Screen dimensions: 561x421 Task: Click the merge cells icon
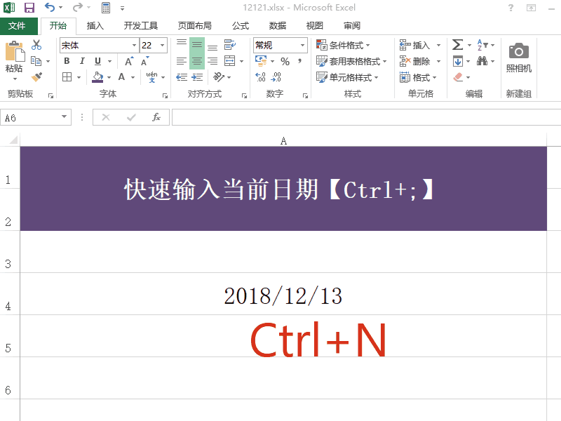point(229,61)
